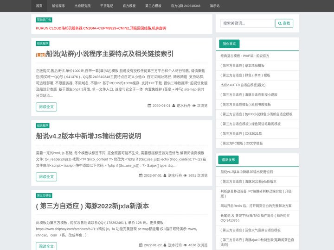Click the 船说程序 tag above the JS输出 post
The width and height of the screenshot is (334, 250).
[43, 125]
